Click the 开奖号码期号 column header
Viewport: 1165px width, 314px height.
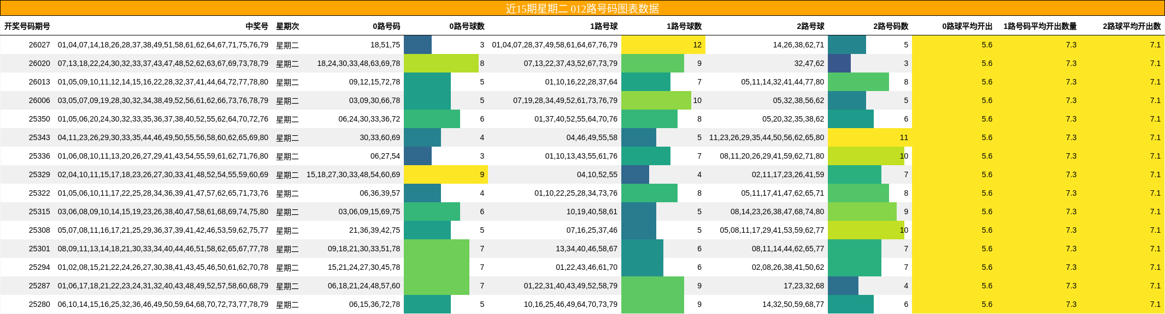click(x=27, y=26)
